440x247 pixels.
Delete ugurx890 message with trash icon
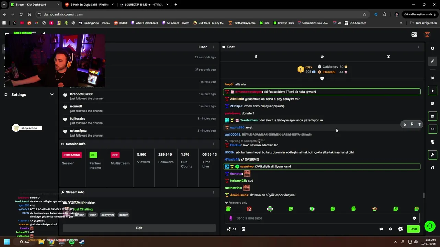pyautogui.click(x=419, y=125)
